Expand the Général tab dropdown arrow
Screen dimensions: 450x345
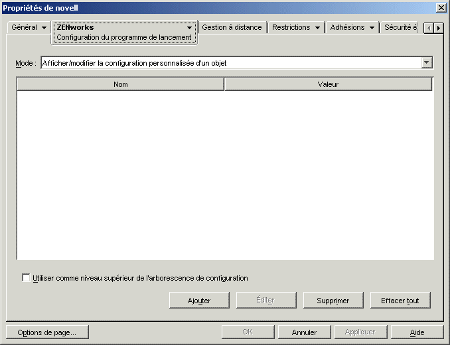point(44,28)
